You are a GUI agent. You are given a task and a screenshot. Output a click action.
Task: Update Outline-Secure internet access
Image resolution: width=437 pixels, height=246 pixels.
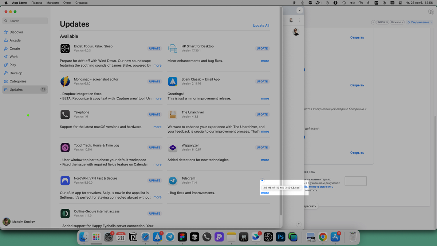154,214
